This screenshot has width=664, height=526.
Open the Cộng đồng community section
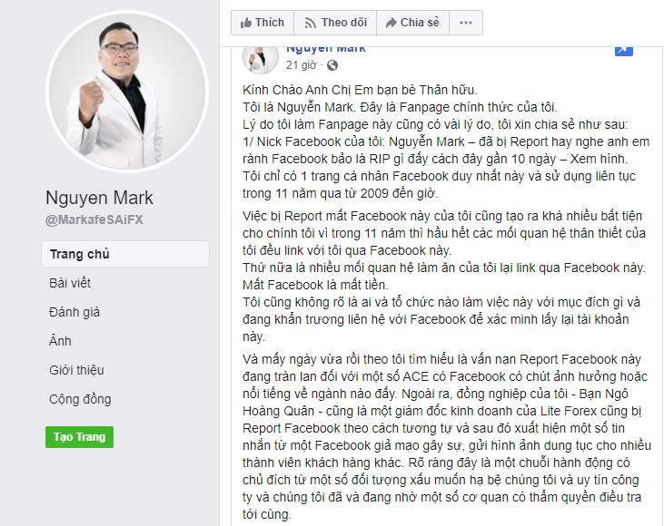pyautogui.click(x=80, y=399)
